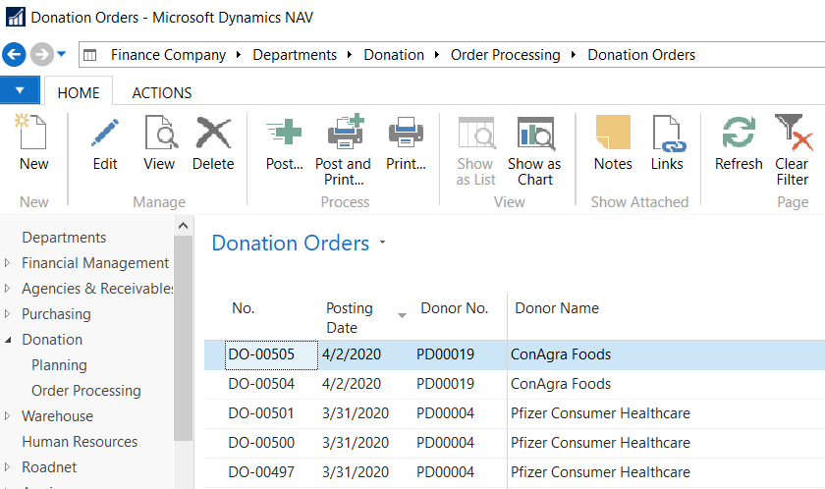Image resolution: width=825 pixels, height=489 pixels.
Task: Select Order Processing in navigation pane
Action: click(x=85, y=391)
